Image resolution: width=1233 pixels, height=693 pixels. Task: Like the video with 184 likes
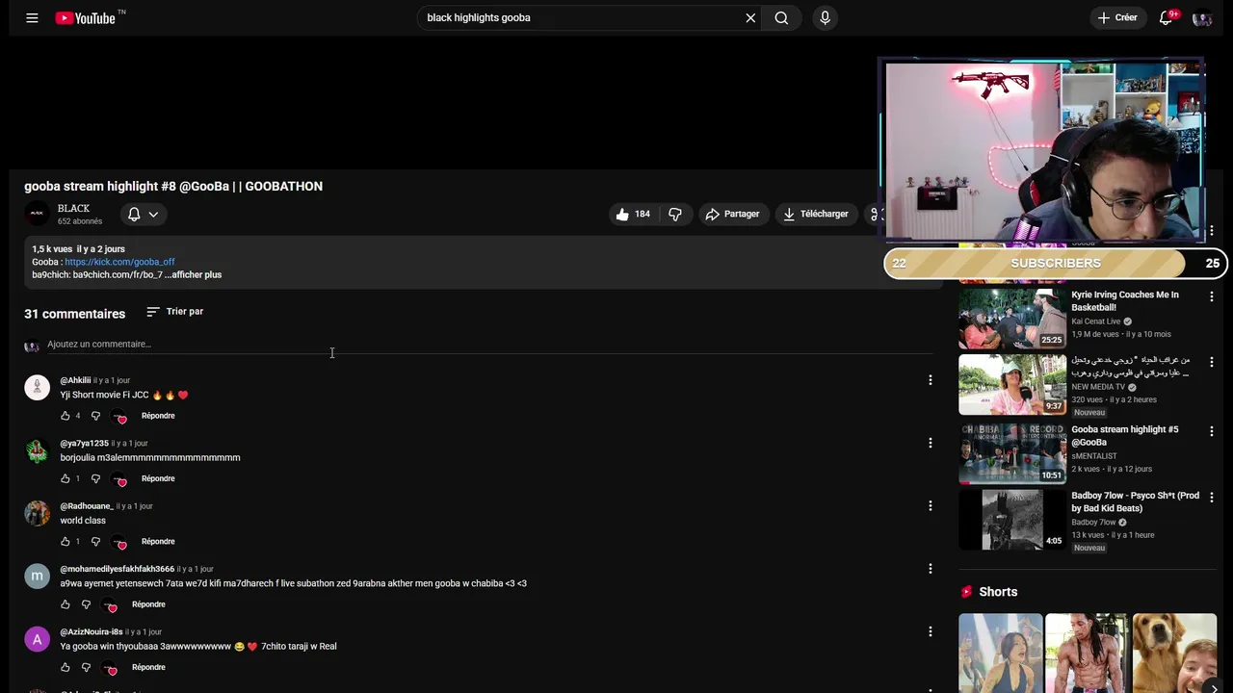click(x=632, y=214)
